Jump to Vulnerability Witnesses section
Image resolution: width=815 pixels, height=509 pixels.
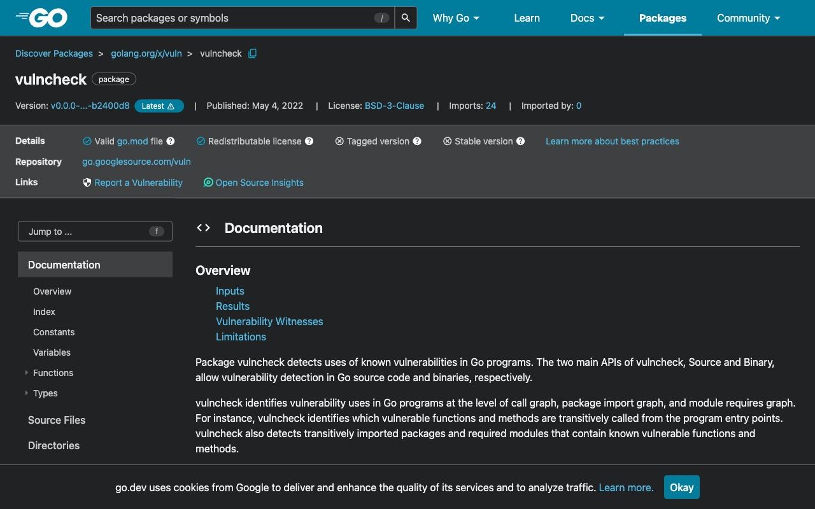tap(269, 321)
